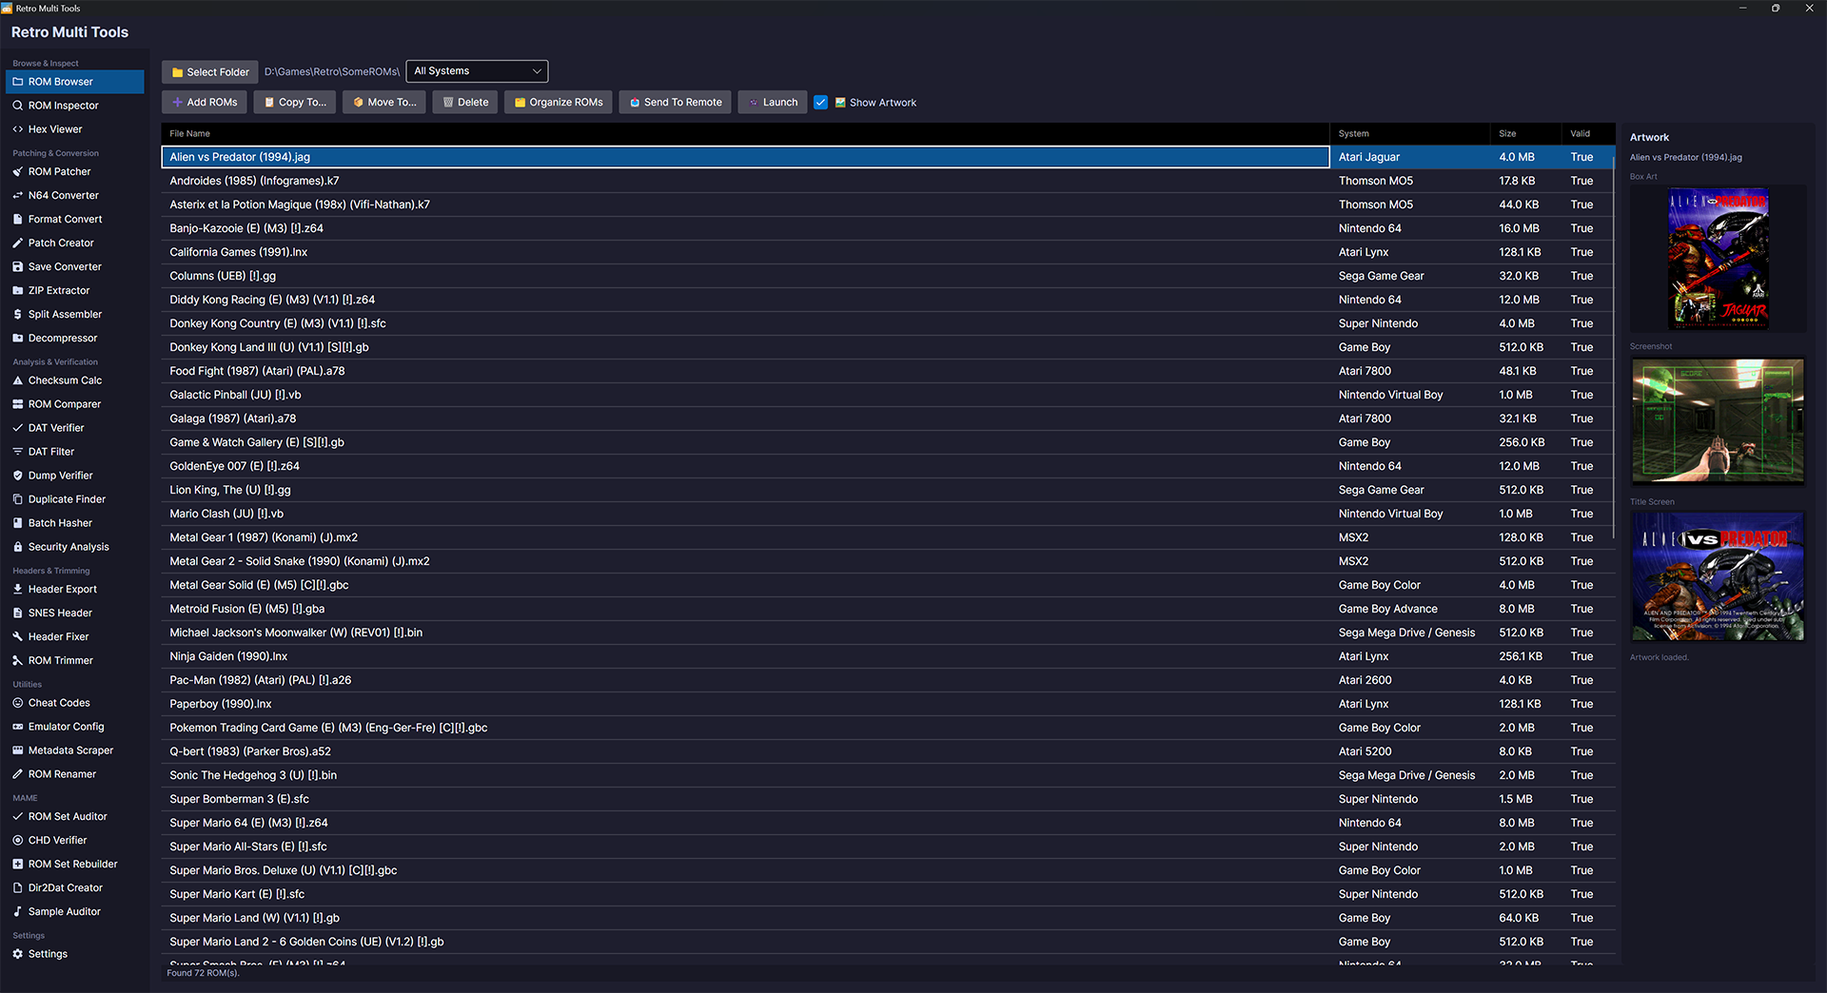Click the ROM Patcher sidebar icon
The width and height of the screenshot is (1827, 993).
(17, 172)
